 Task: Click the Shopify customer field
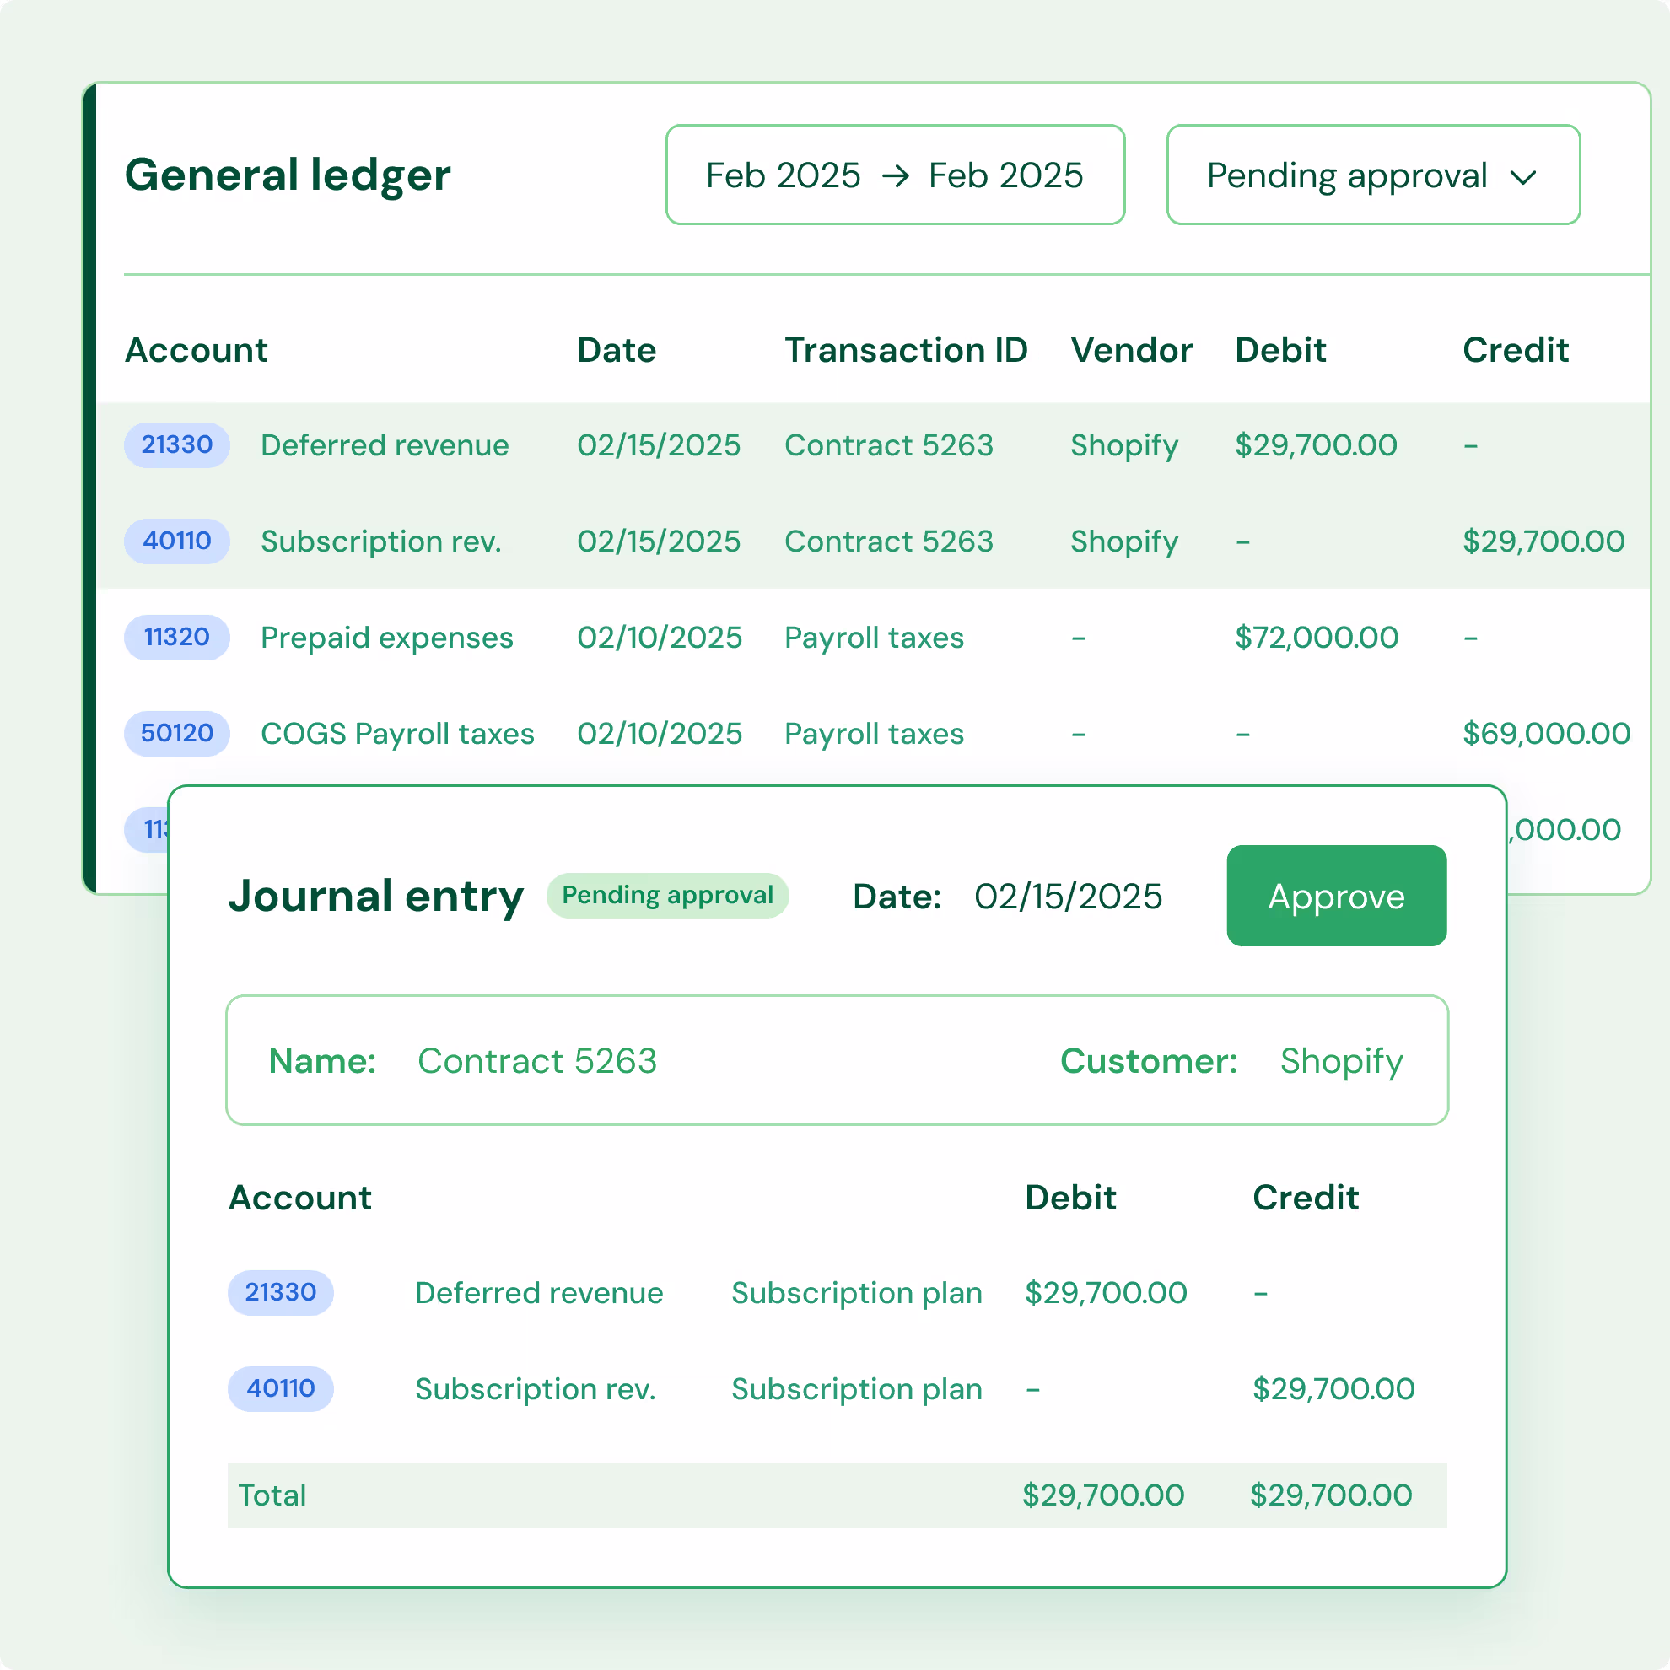point(1341,1060)
